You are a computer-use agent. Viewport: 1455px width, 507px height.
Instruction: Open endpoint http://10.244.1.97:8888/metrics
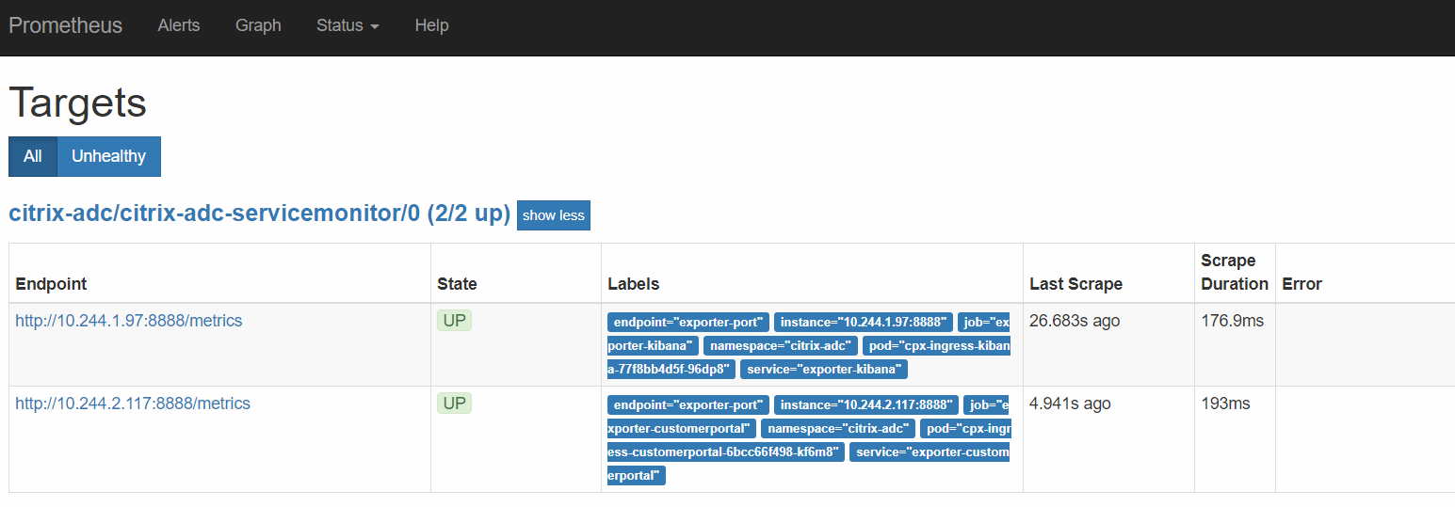[129, 321]
